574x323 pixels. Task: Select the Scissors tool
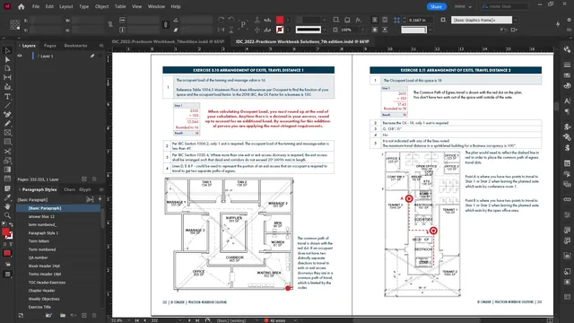7,152
